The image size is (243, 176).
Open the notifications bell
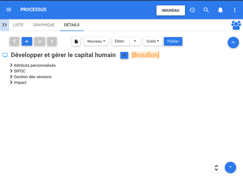point(220,10)
